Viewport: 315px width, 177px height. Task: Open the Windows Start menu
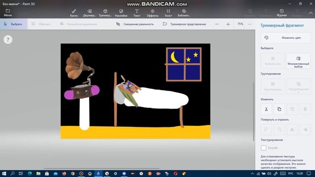[4, 174]
